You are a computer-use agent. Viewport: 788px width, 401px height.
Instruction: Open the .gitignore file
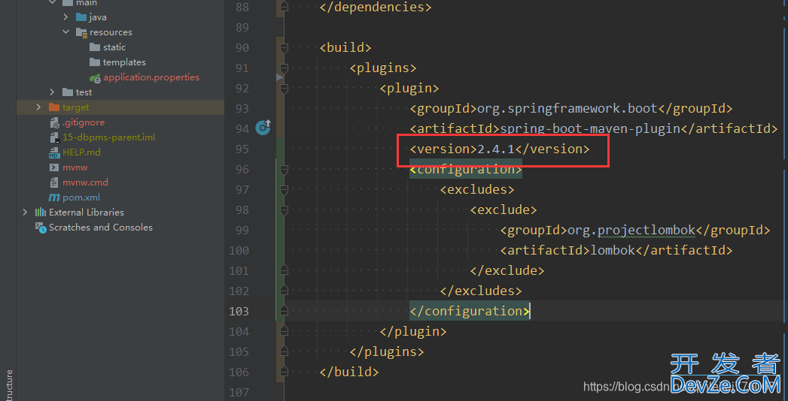pyautogui.click(x=84, y=122)
